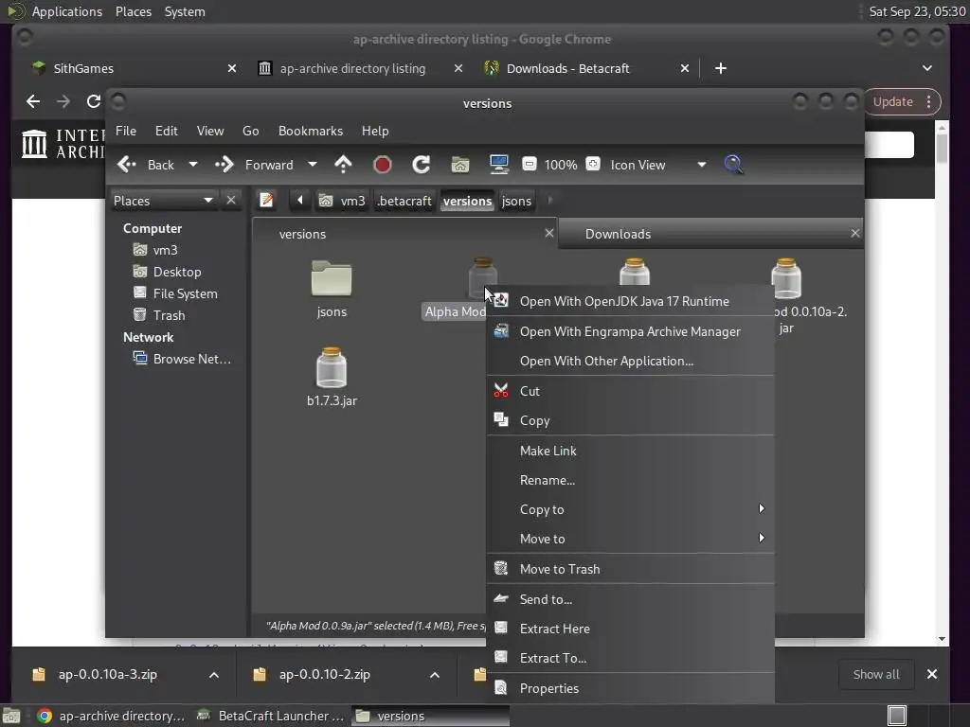
Task: Open Desktop in Places sidebar
Action: (167, 272)
